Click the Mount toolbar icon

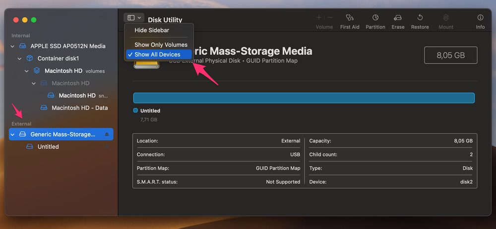coord(446,18)
